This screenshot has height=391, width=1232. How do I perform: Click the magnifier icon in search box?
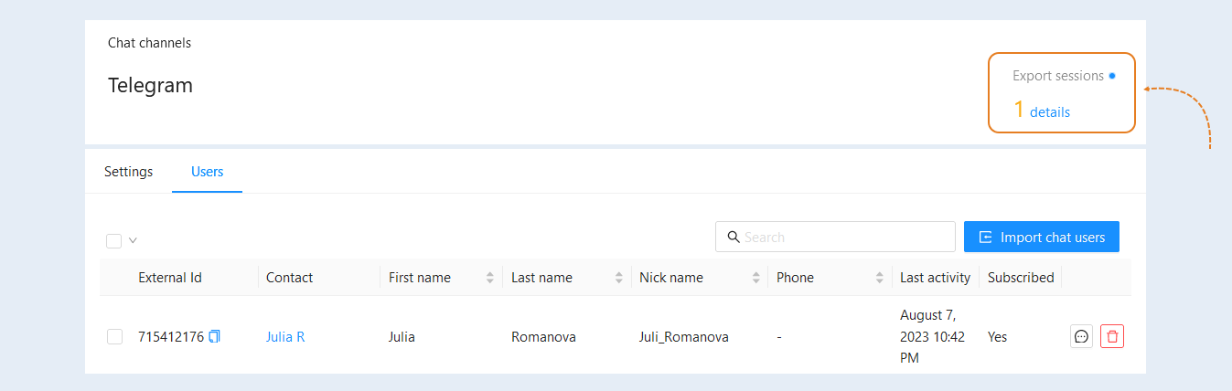click(x=733, y=237)
